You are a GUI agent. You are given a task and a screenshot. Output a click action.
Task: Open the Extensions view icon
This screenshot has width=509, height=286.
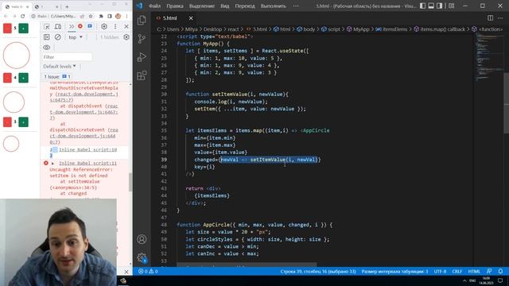[x=142, y=75]
